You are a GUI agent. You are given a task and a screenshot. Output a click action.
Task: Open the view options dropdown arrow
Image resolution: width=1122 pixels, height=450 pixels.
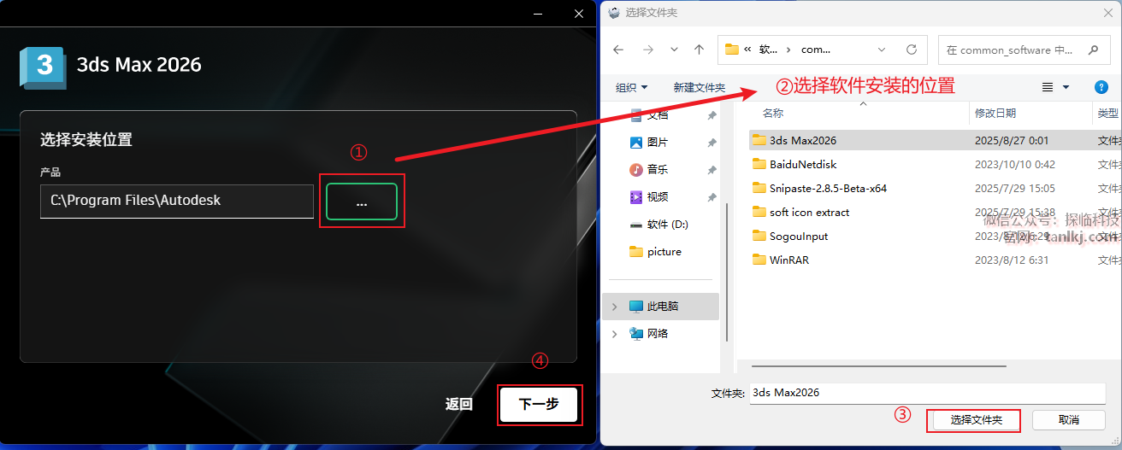tap(1066, 87)
